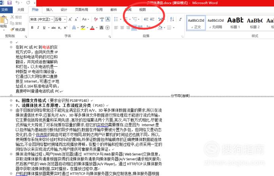Switch to the 设计 design tab
Screen dimensions: 274x176
point(64,9)
